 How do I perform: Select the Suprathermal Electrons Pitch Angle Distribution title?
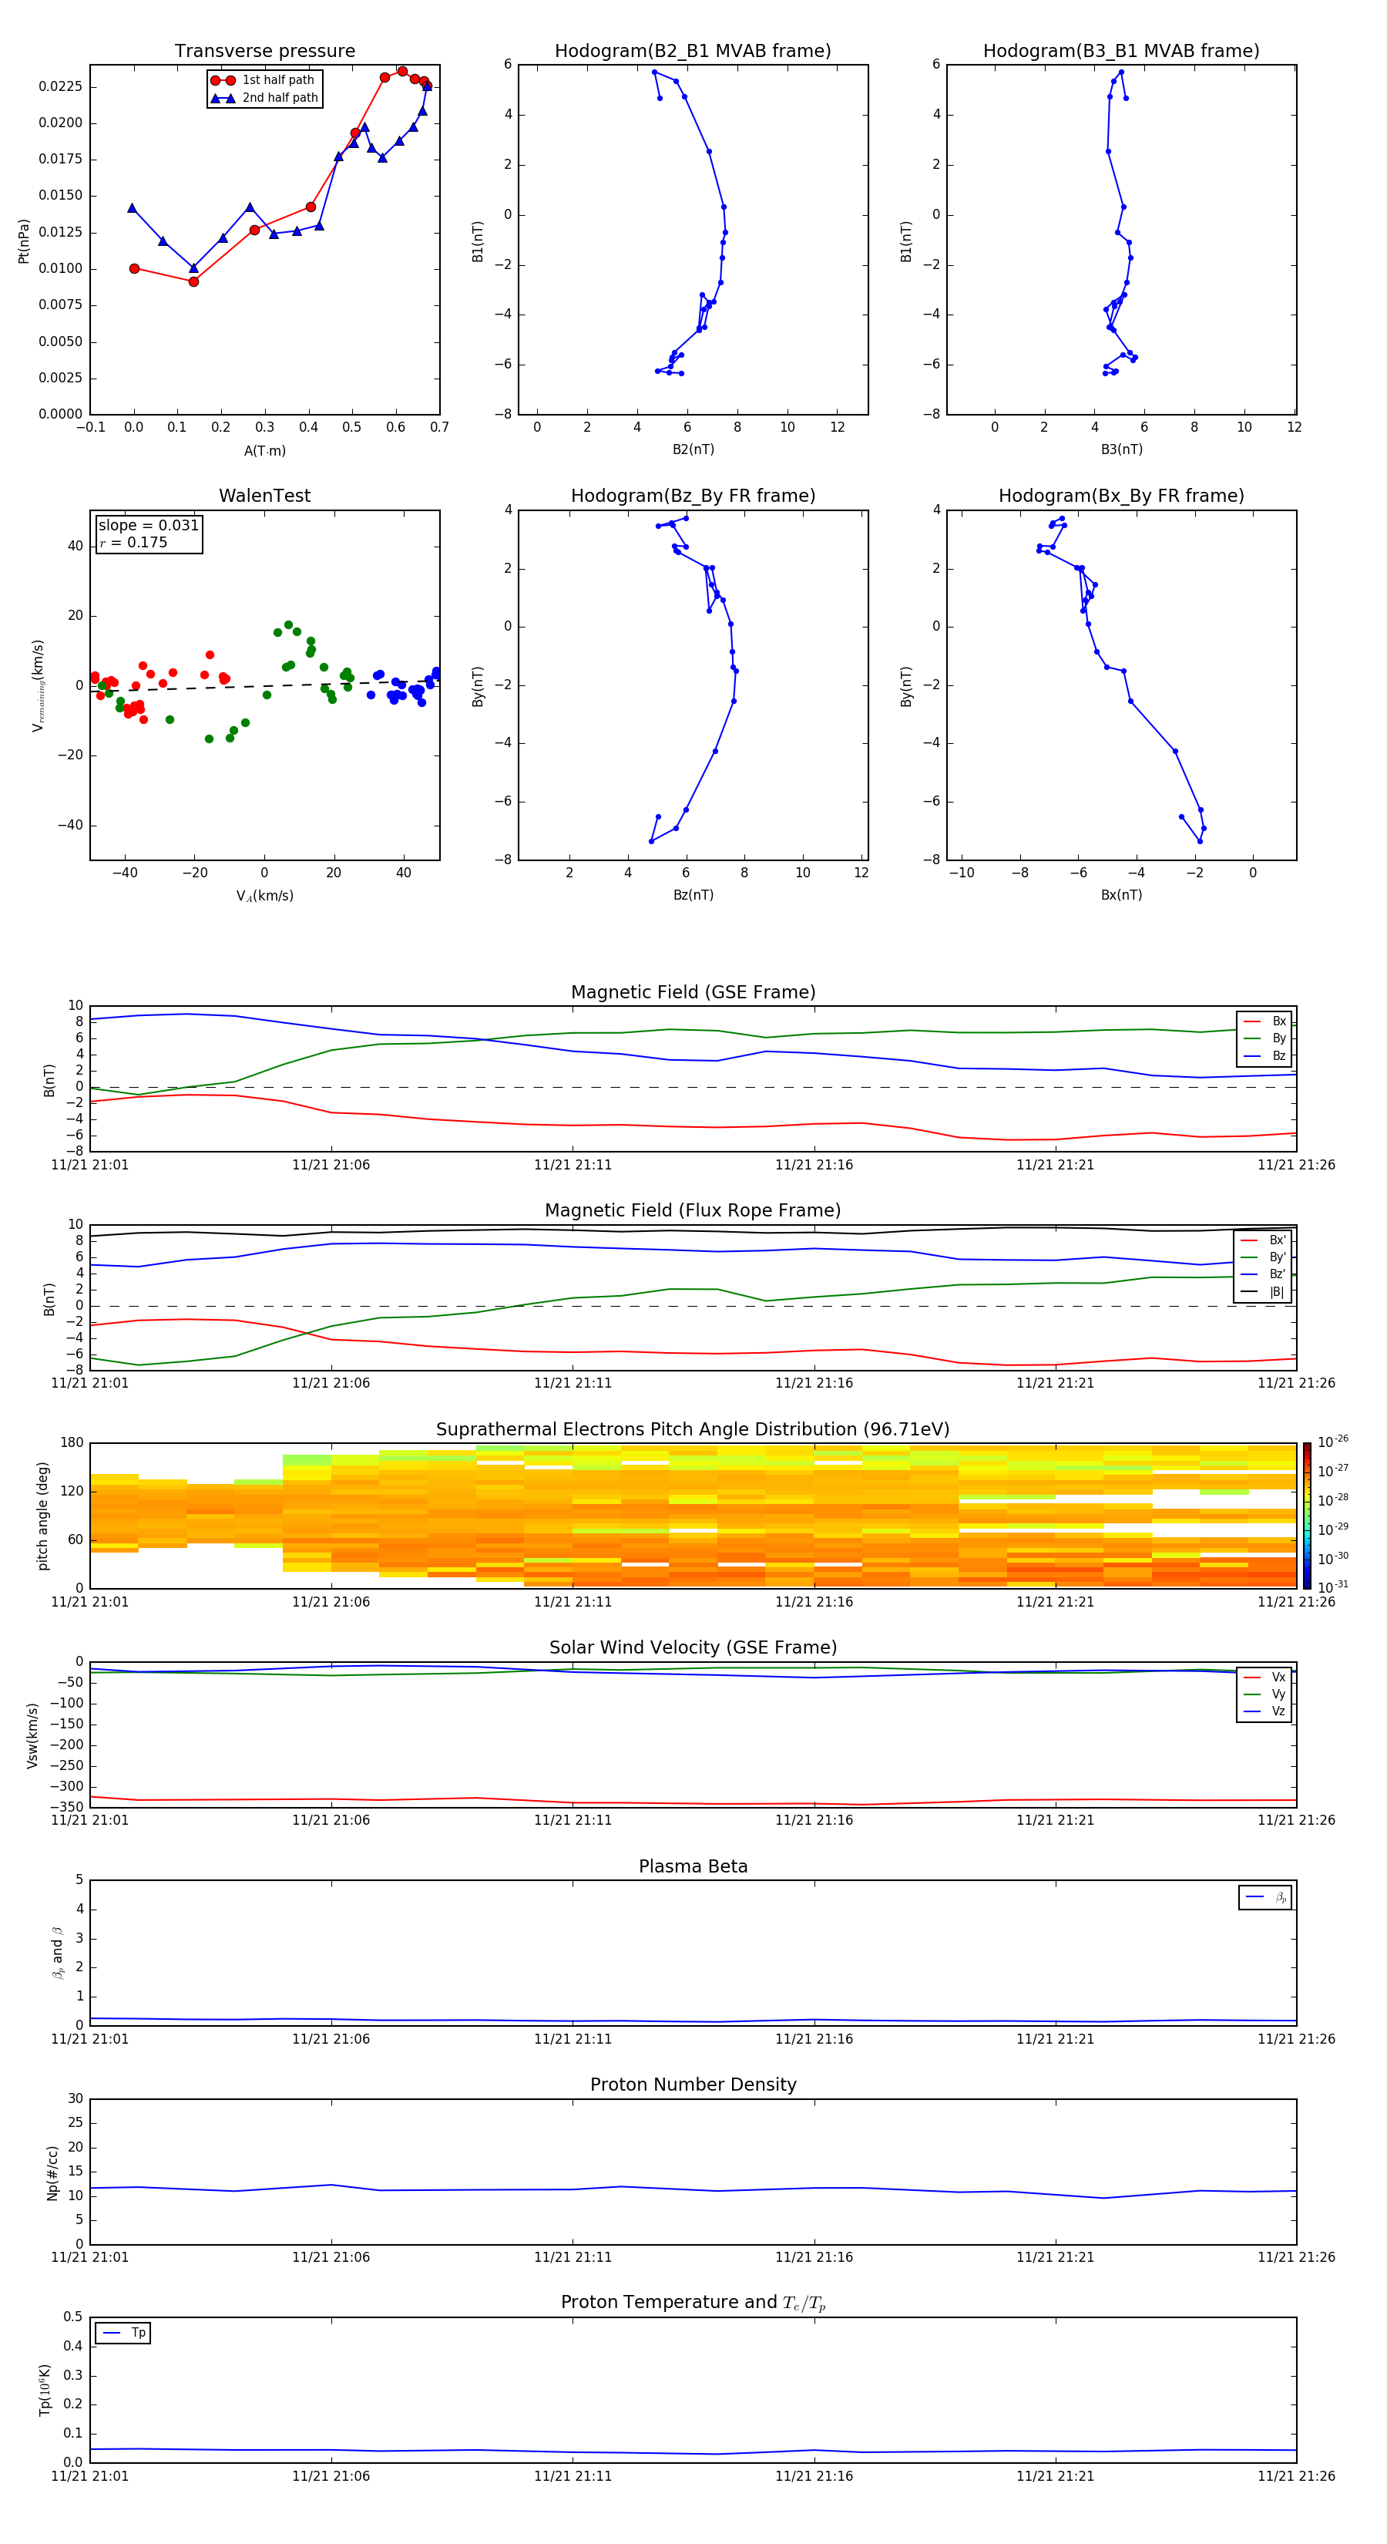click(693, 1430)
